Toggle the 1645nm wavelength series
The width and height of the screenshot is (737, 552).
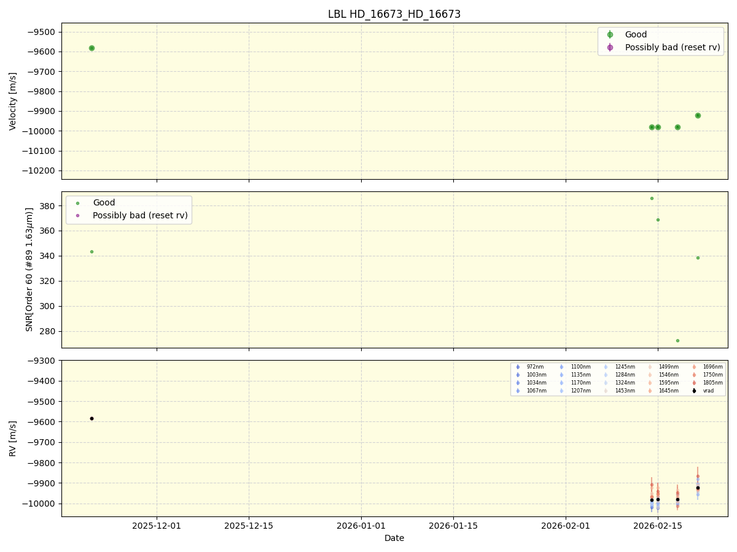[650, 390]
